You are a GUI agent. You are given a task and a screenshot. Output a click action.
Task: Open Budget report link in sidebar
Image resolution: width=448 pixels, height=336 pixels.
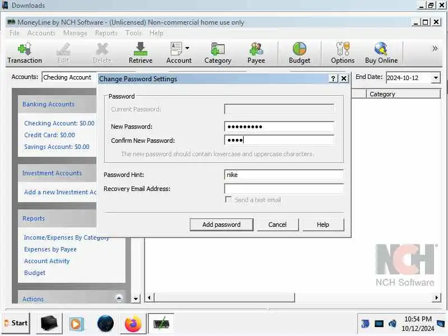click(x=35, y=273)
